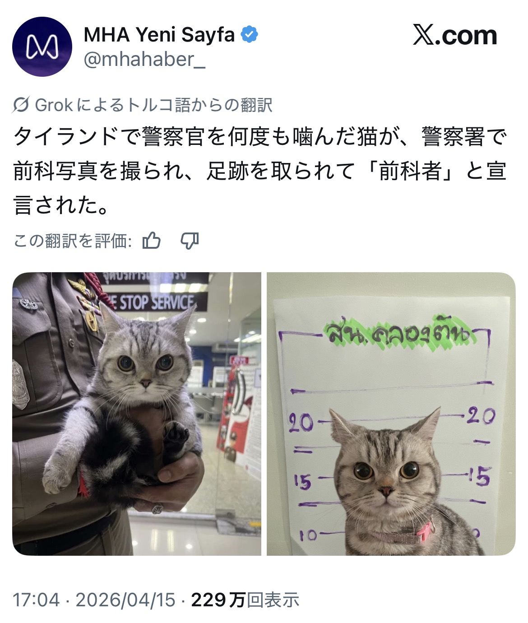Image resolution: width=528 pixels, height=623 pixels.
Task: Click the 2026/04/15 post date
Action: click(x=125, y=600)
